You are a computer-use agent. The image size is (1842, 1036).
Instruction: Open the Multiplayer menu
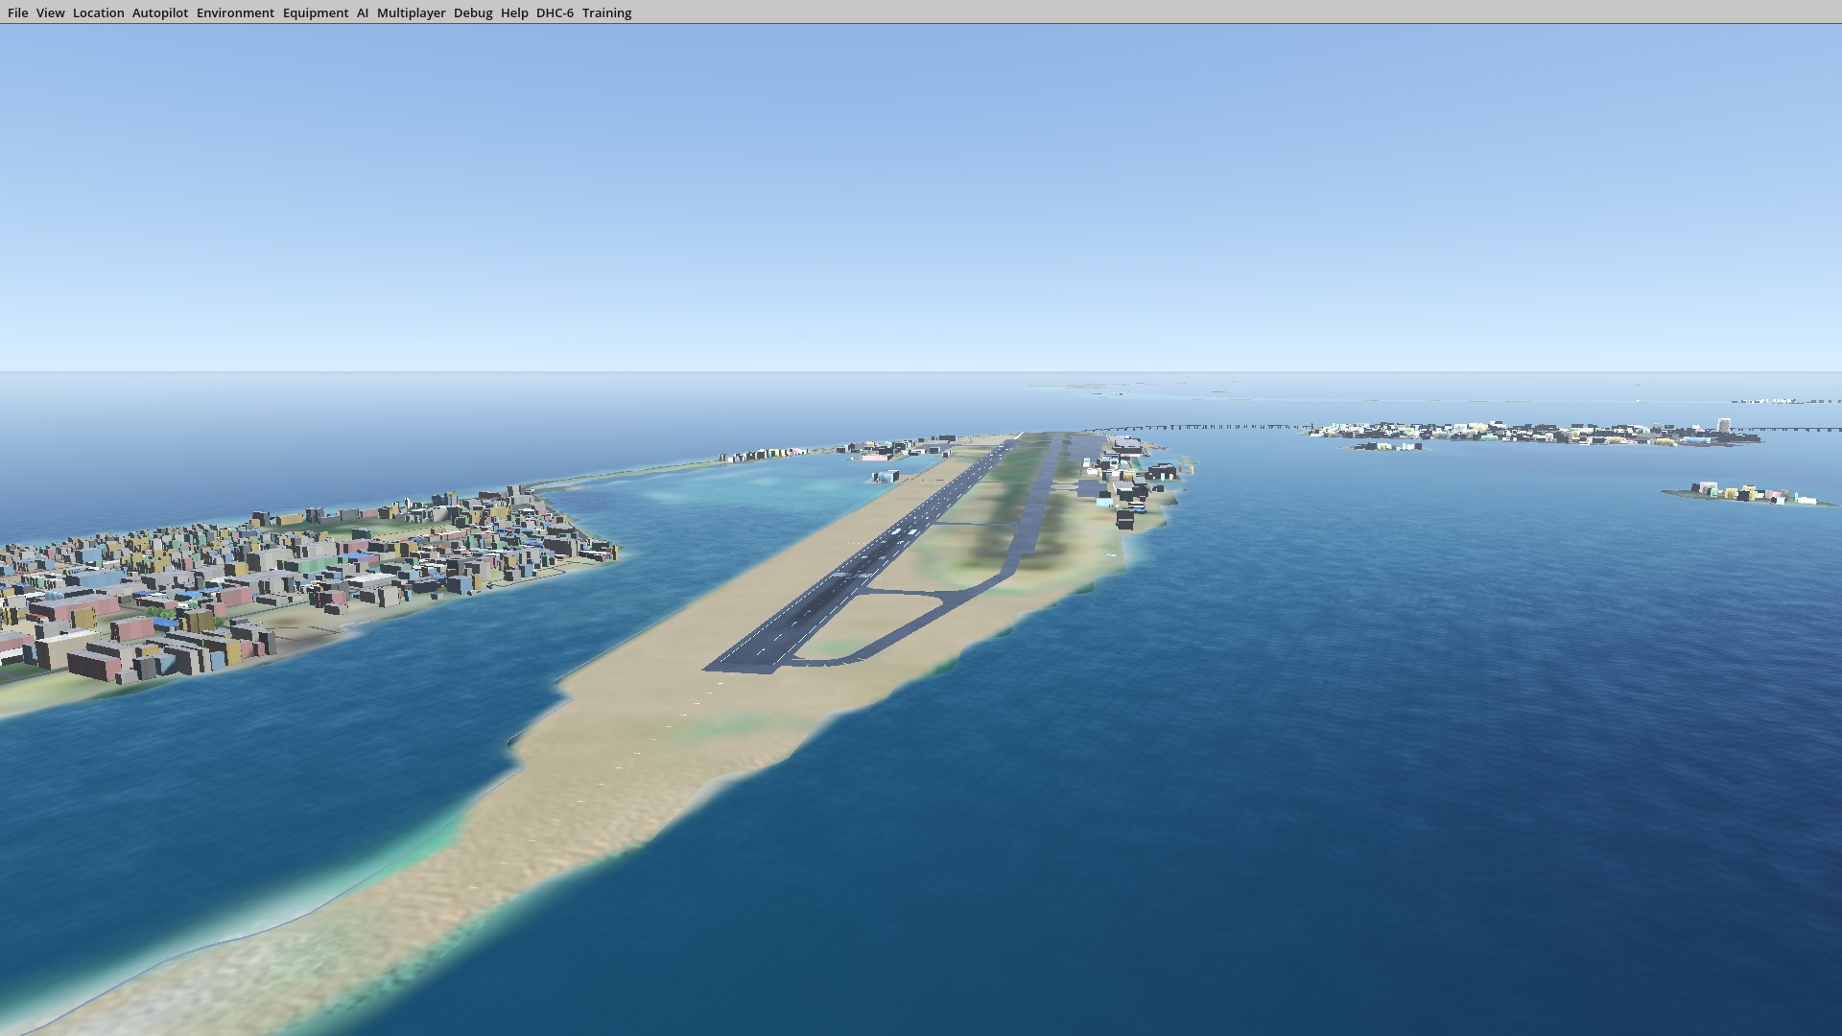pos(411,12)
